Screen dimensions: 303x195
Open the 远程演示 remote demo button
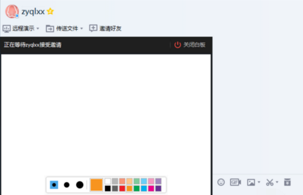point(18,29)
